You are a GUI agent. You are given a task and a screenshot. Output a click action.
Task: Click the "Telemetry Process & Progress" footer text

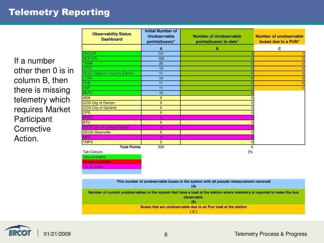(271, 234)
